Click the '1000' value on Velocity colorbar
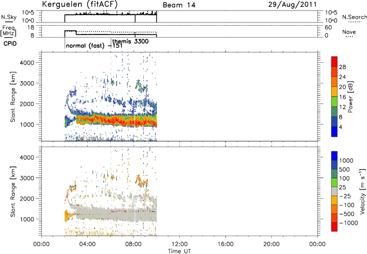Screen dimensions: 367x254 [x=346, y=160]
